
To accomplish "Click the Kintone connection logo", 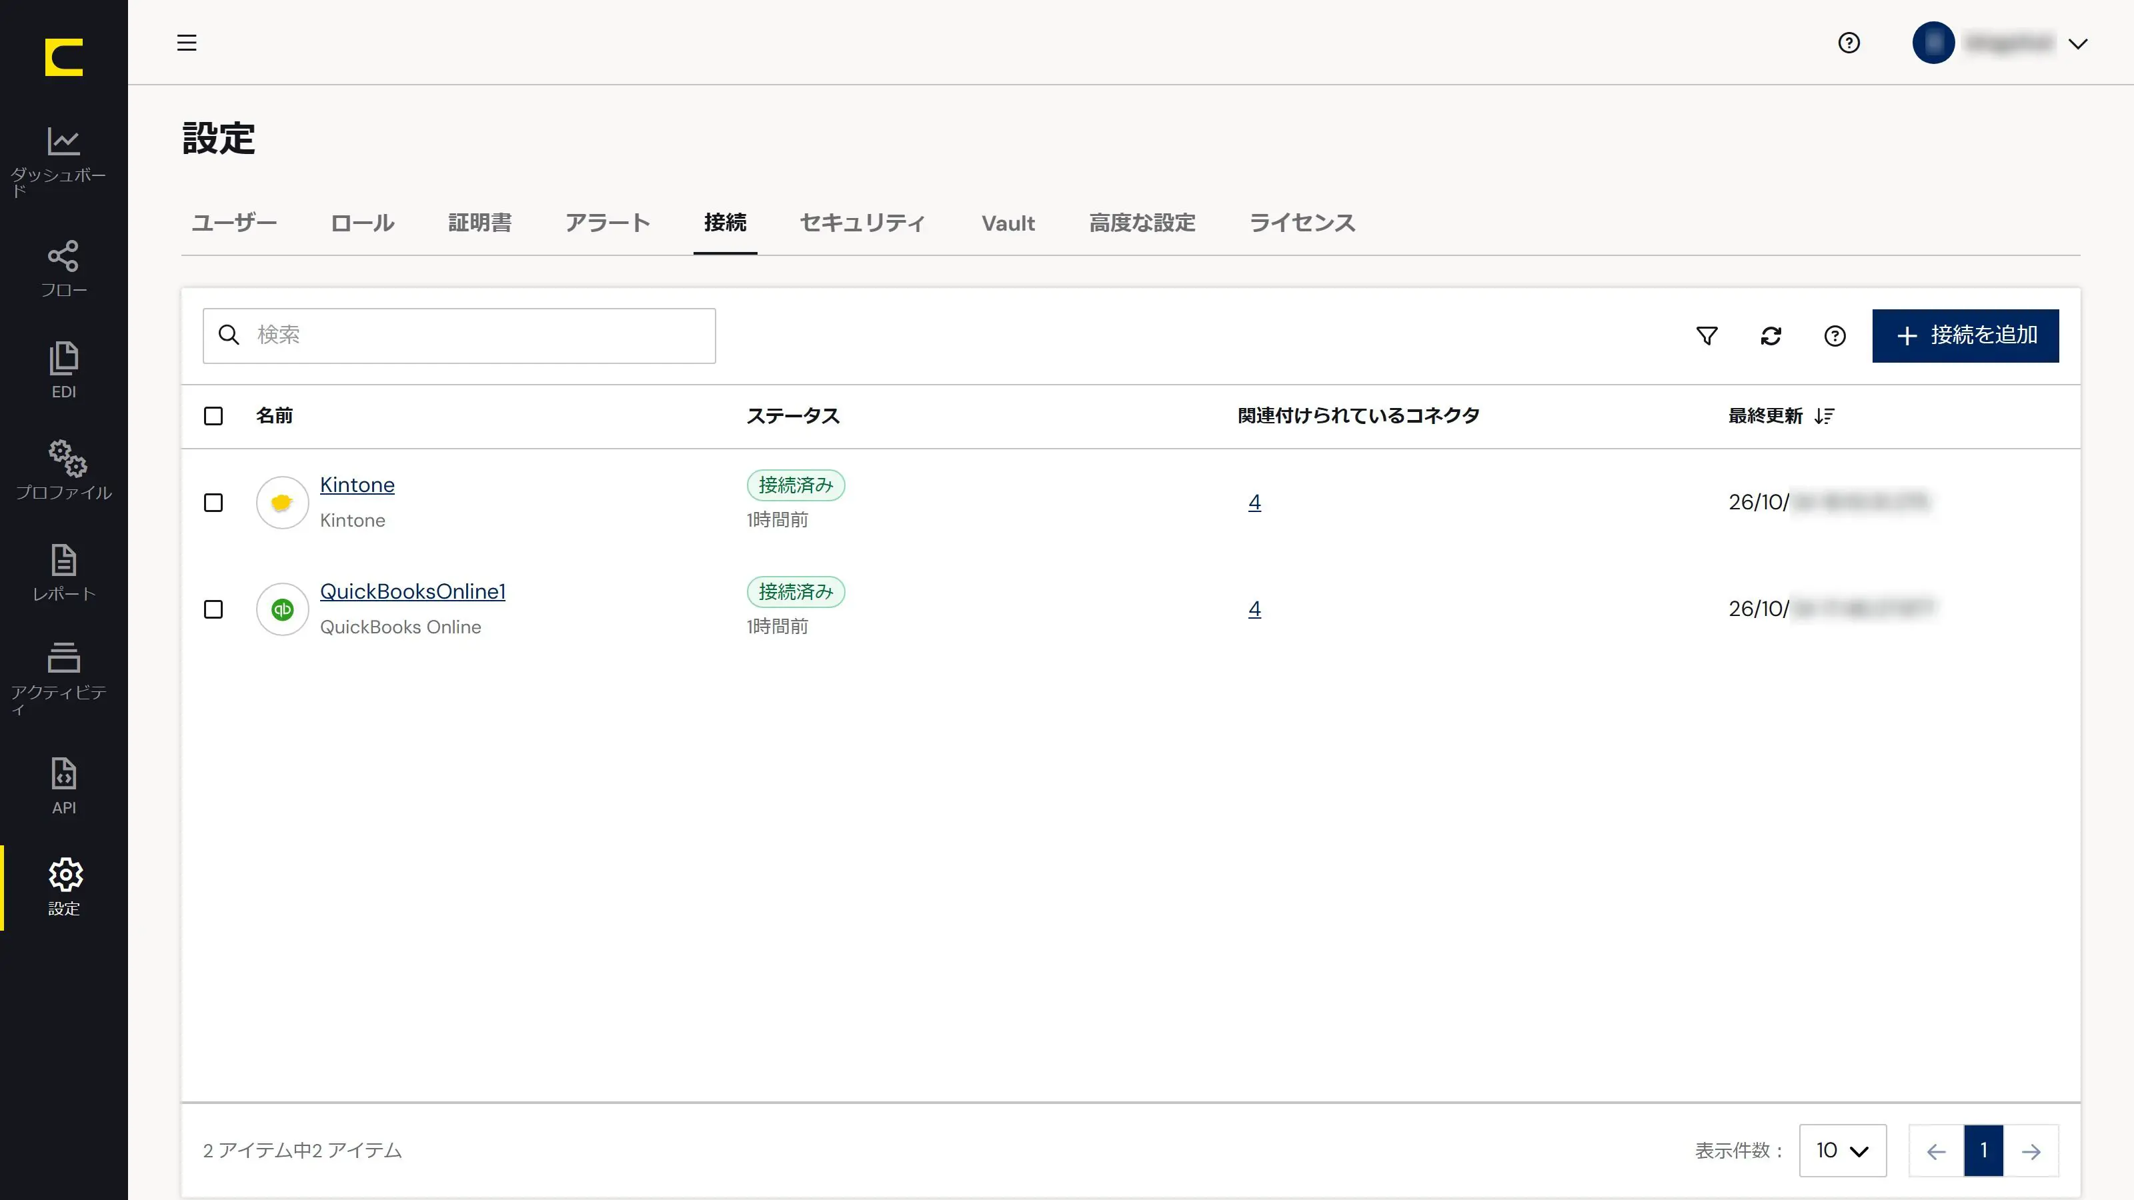I will pyautogui.click(x=281, y=502).
